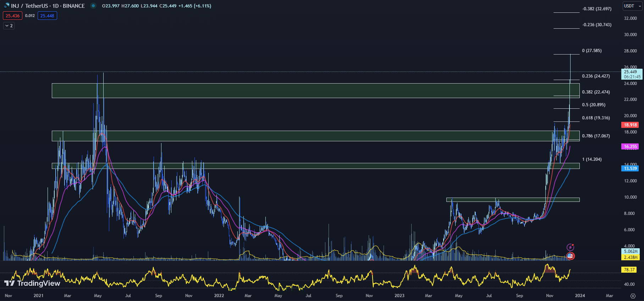
Task: Click the blue buy price 25.448 button
Action: point(47,16)
